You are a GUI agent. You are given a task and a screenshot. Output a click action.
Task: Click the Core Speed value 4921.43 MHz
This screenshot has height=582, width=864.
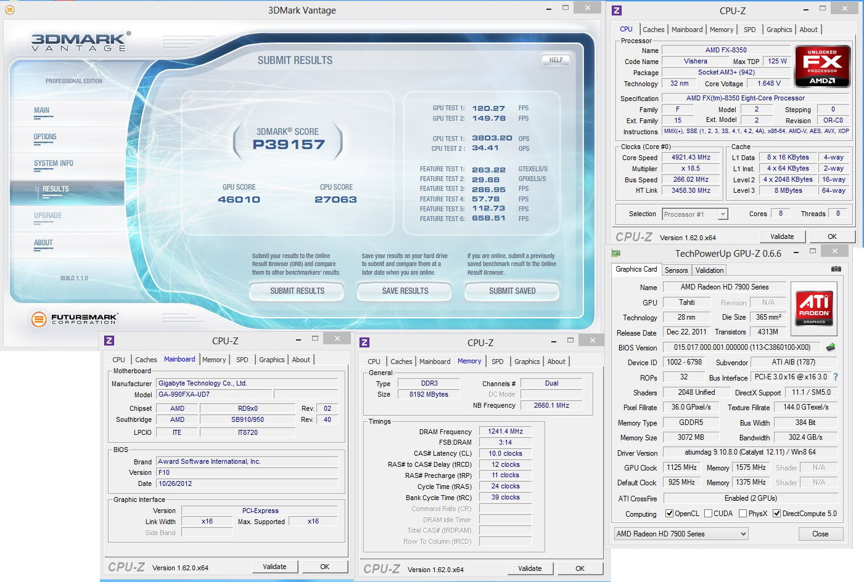pyautogui.click(x=691, y=157)
